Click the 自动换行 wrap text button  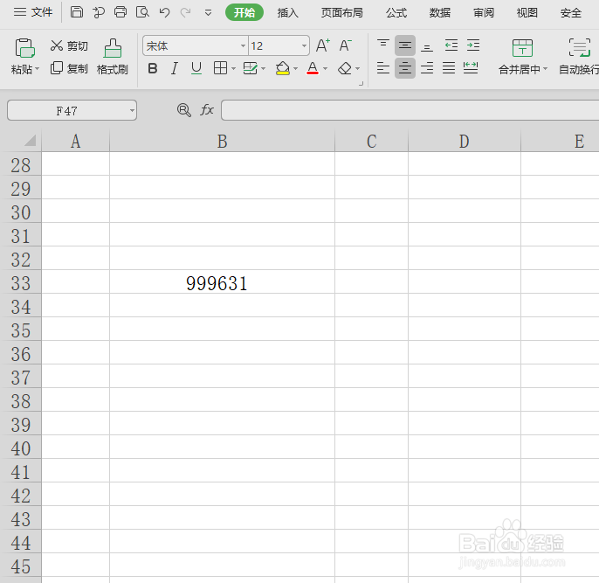click(x=579, y=57)
